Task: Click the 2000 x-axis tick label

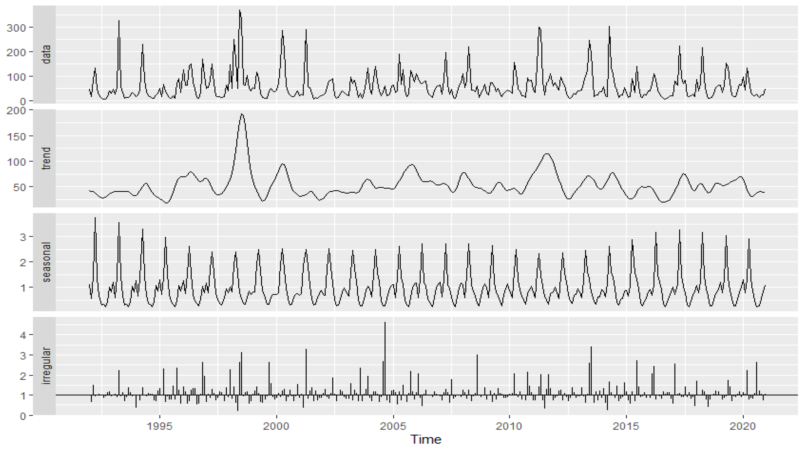Action: tap(276, 426)
